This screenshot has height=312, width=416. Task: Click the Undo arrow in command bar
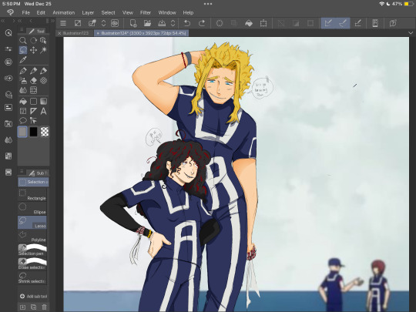[187, 23]
